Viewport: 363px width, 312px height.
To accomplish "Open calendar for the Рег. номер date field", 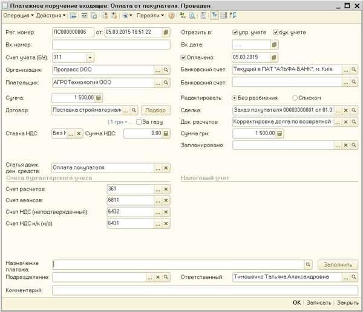I will 166,33.
